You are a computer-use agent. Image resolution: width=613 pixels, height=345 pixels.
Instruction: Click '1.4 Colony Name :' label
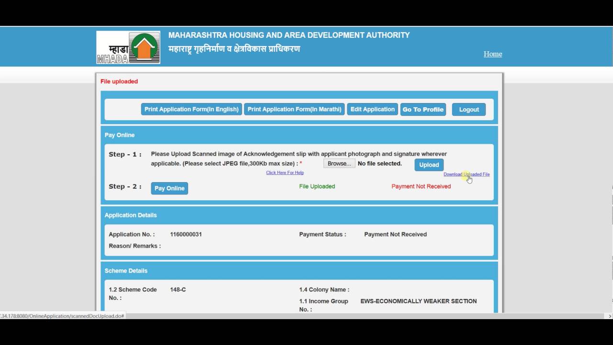click(324, 289)
